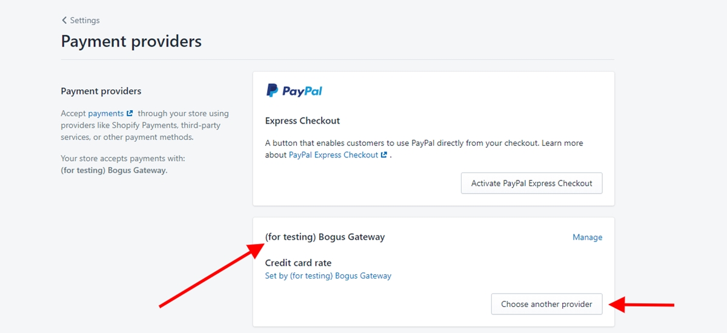This screenshot has width=727, height=333.
Task: Click the (for testing) Bogus Gateway card heading
Action: (325, 237)
